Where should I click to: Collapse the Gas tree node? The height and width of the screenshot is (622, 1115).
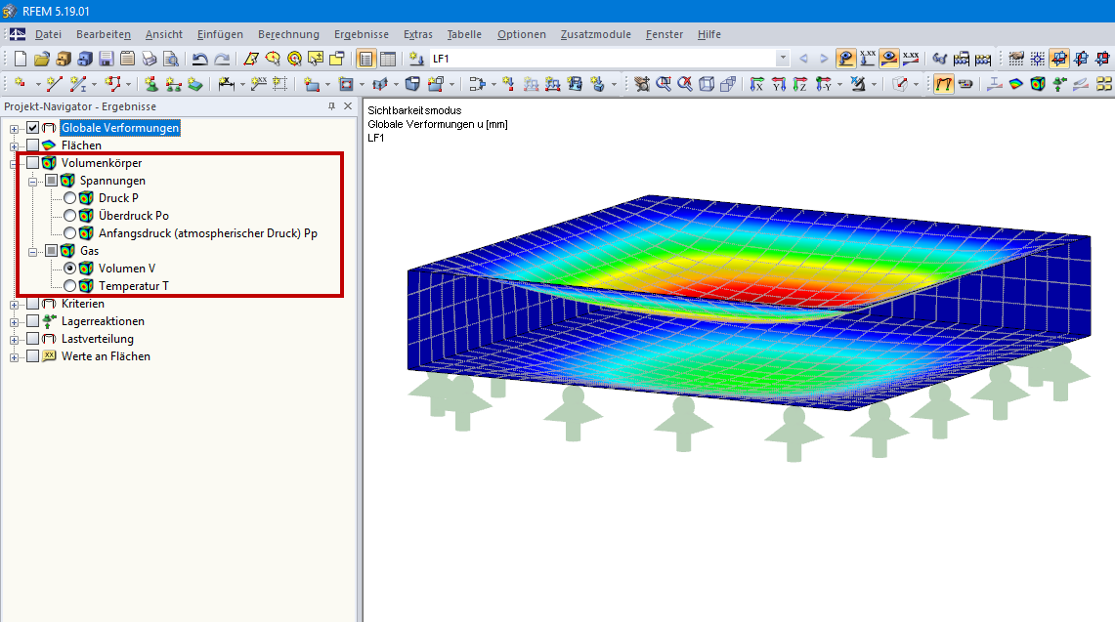pos(32,252)
